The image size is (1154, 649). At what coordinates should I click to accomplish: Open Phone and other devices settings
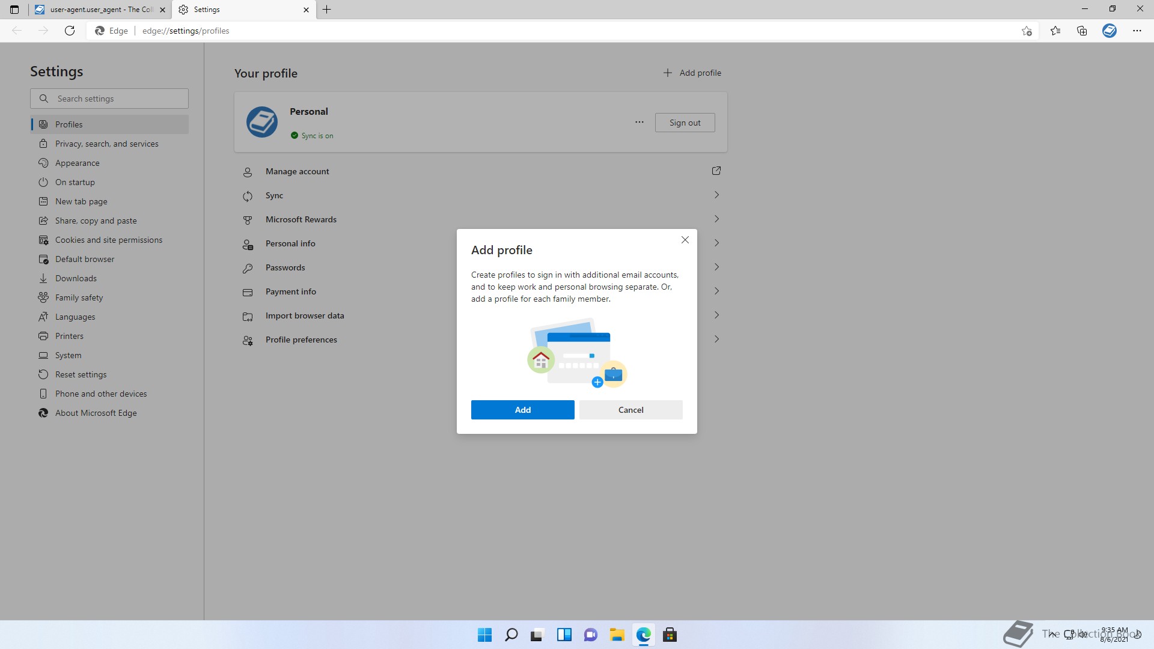point(109,394)
